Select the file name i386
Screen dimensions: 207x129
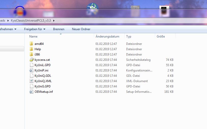(x=37, y=54)
